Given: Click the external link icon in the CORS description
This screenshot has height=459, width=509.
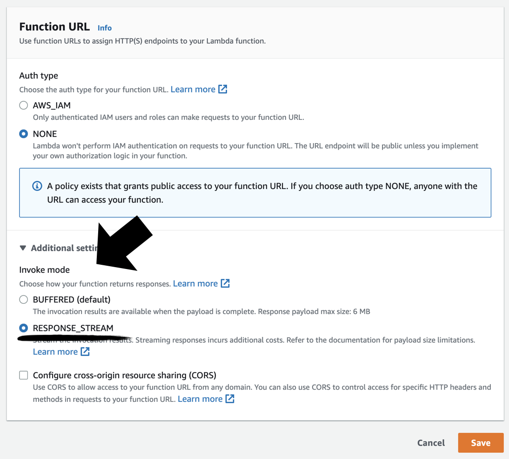Looking at the screenshot, I should click(229, 399).
